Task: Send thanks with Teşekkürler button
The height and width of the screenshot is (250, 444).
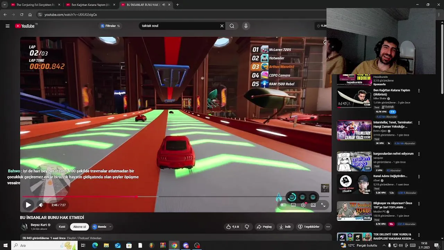Action: 308,227
